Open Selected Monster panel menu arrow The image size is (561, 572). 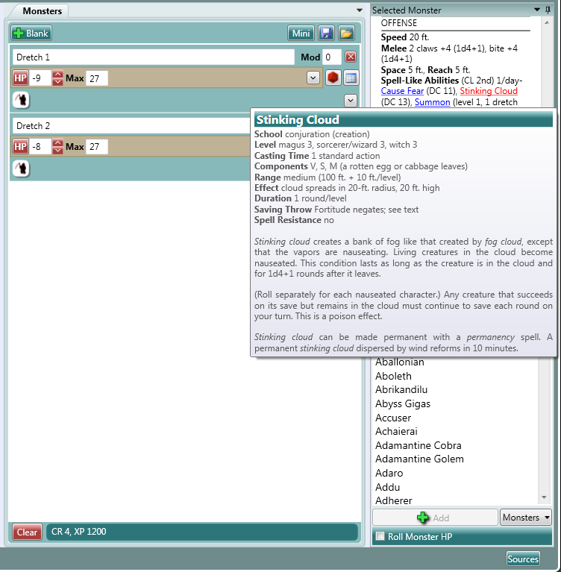coord(536,10)
